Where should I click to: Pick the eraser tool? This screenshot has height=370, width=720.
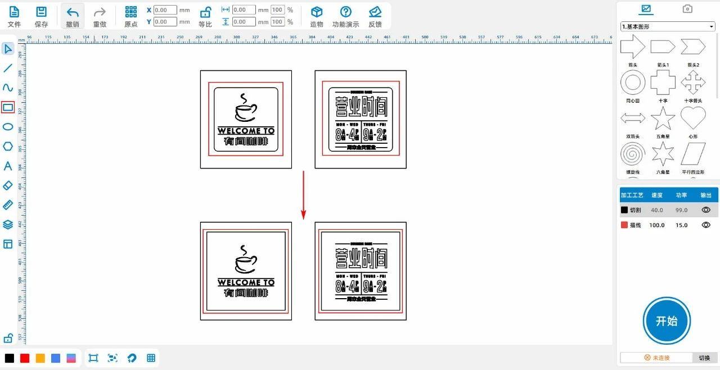tap(8, 185)
